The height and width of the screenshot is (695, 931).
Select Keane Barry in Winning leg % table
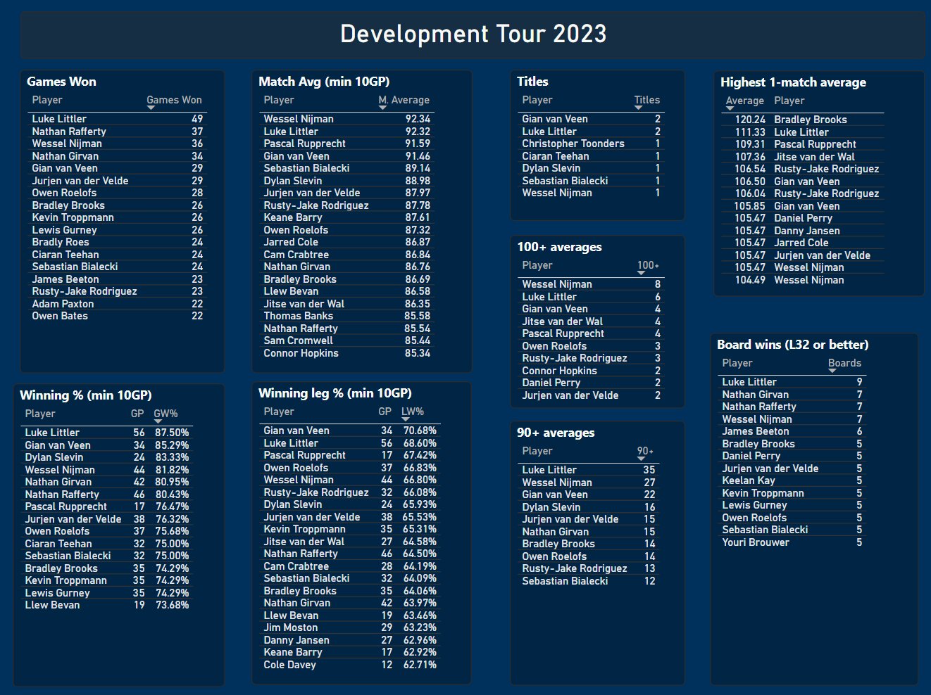tap(293, 652)
